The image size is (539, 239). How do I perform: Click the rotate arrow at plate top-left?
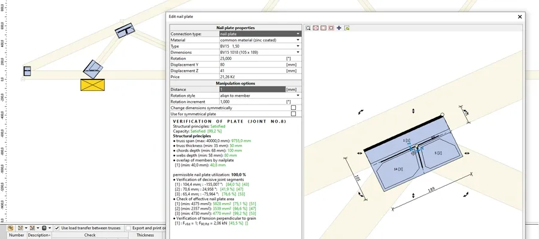click(x=361, y=112)
